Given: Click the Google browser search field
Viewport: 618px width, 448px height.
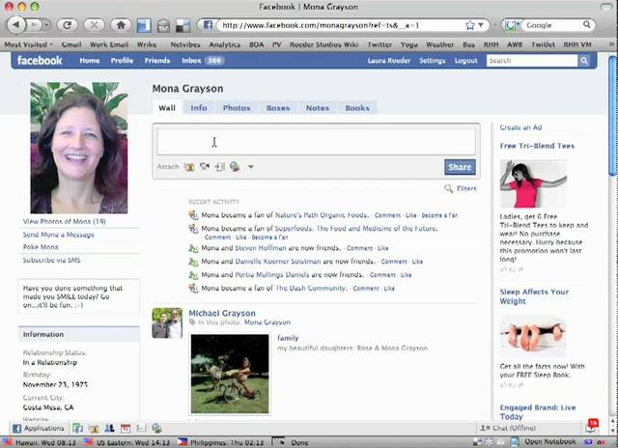Looking at the screenshot, I should click(553, 25).
